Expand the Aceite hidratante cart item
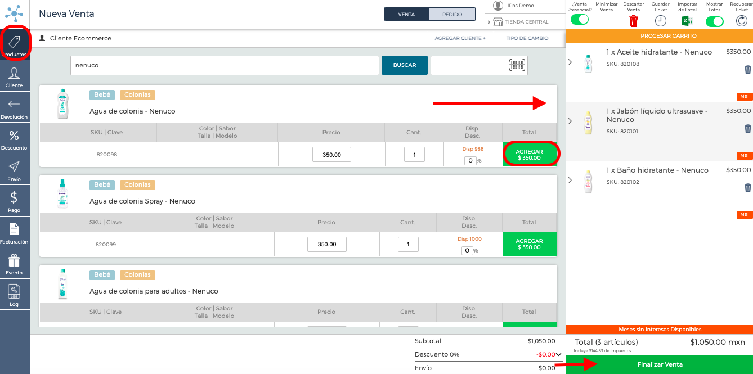The width and height of the screenshot is (753, 374). click(570, 62)
